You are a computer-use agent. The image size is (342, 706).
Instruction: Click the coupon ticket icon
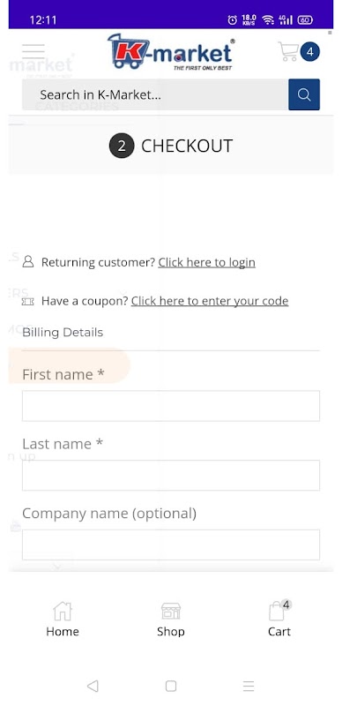coord(28,301)
